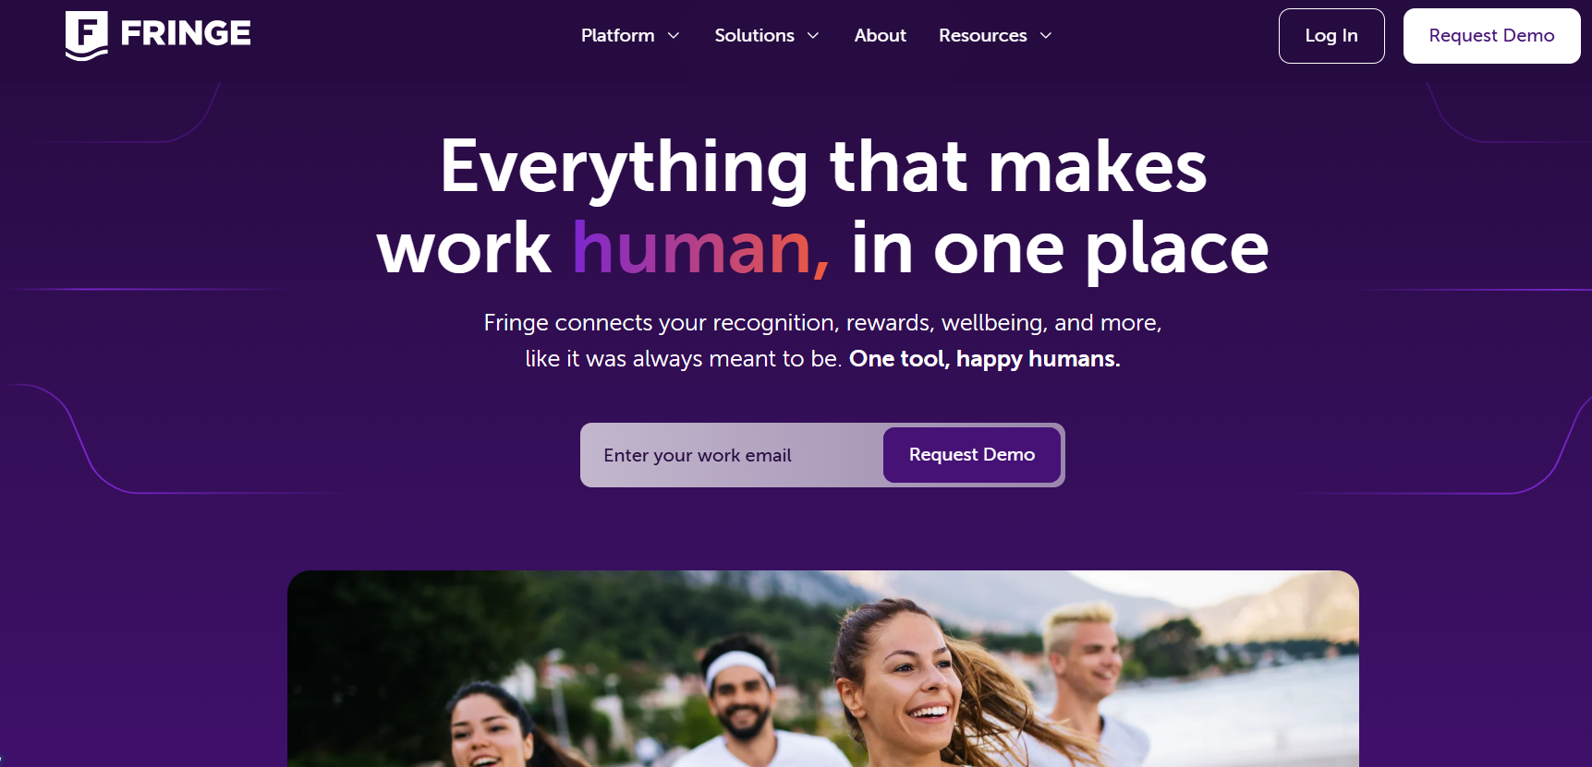Go to the About page

coord(880,35)
